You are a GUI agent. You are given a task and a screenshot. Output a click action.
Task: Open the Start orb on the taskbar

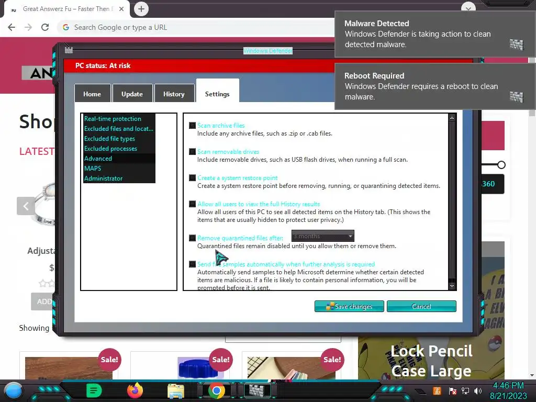pyautogui.click(x=14, y=390)
